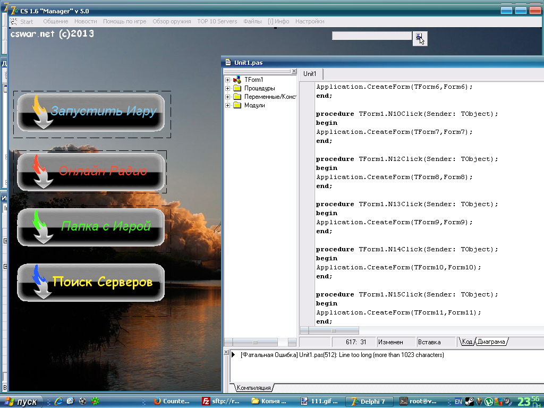Click the Start menu icon in CS Manager
The height and width of the screenshot is (408, 544).
tap(13, 21)
